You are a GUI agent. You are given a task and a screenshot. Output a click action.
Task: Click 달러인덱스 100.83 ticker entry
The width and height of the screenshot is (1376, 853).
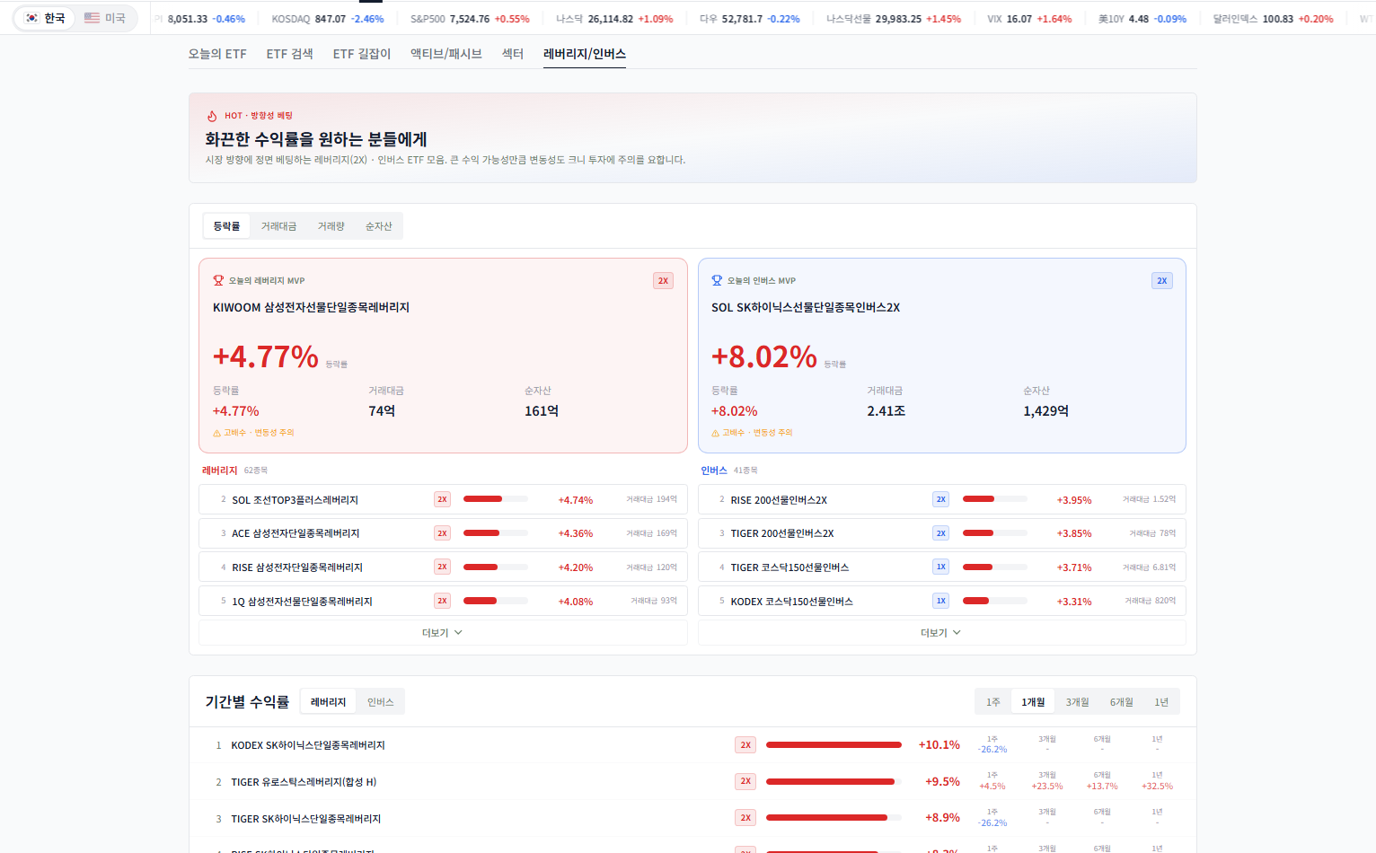click(x=1273, y=19)
